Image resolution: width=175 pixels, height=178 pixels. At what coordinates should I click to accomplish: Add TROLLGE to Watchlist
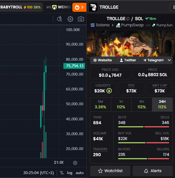(110, 171)
